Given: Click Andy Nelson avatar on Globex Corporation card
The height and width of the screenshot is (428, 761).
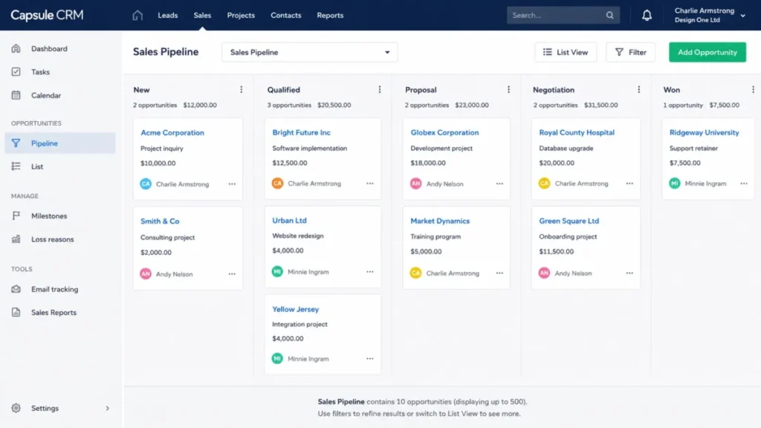Looking at the screenshot, I should (416, 184).
